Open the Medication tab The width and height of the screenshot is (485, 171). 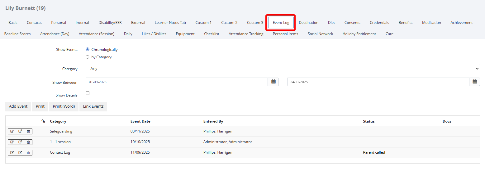pos(431,23)
